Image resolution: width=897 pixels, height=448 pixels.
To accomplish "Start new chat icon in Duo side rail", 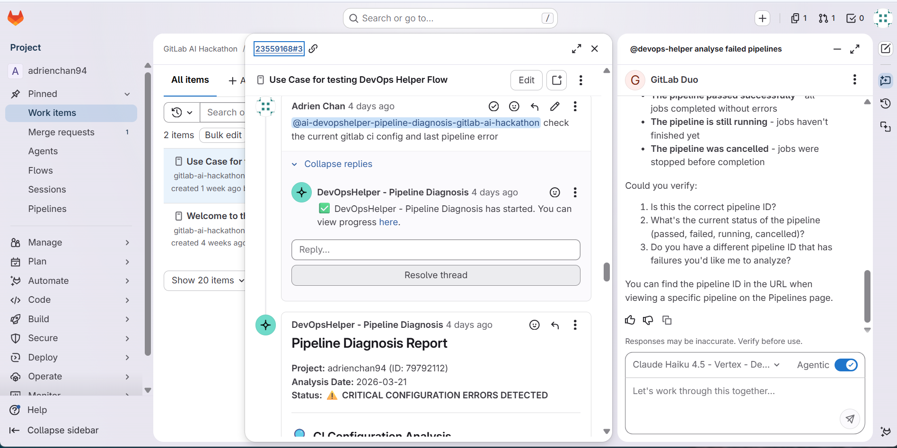I will [885, 49].
